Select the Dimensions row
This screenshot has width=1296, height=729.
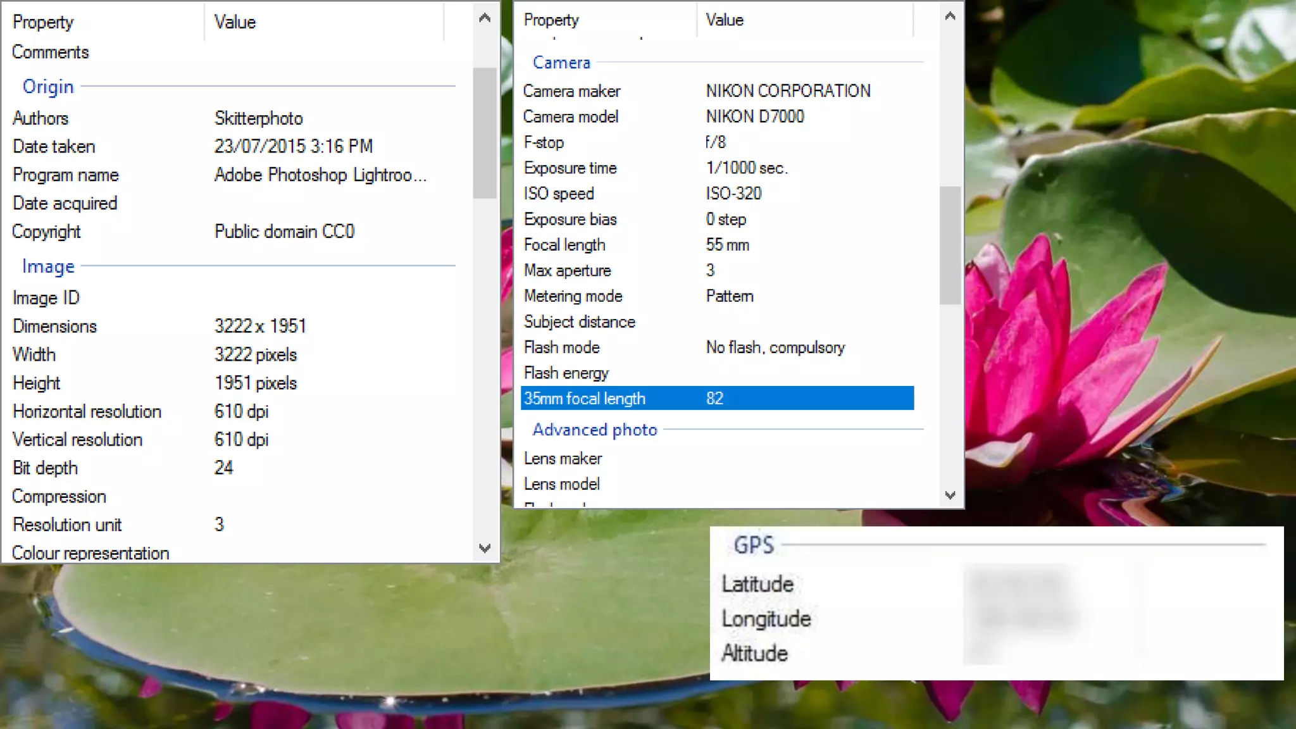(x=55, y=326)
